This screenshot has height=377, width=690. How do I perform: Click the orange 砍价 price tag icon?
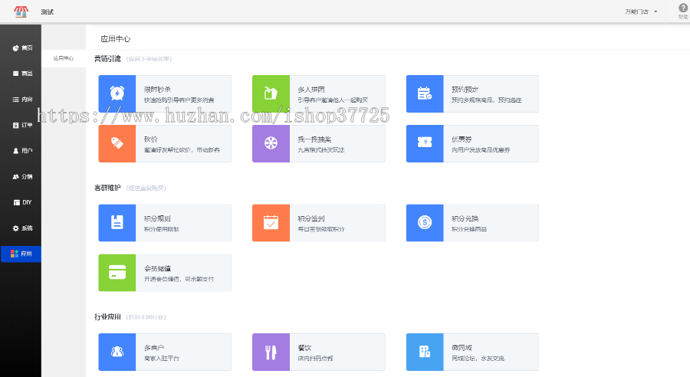pos(117,144)
